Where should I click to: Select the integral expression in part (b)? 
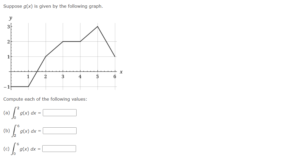[x=24, y=130]
